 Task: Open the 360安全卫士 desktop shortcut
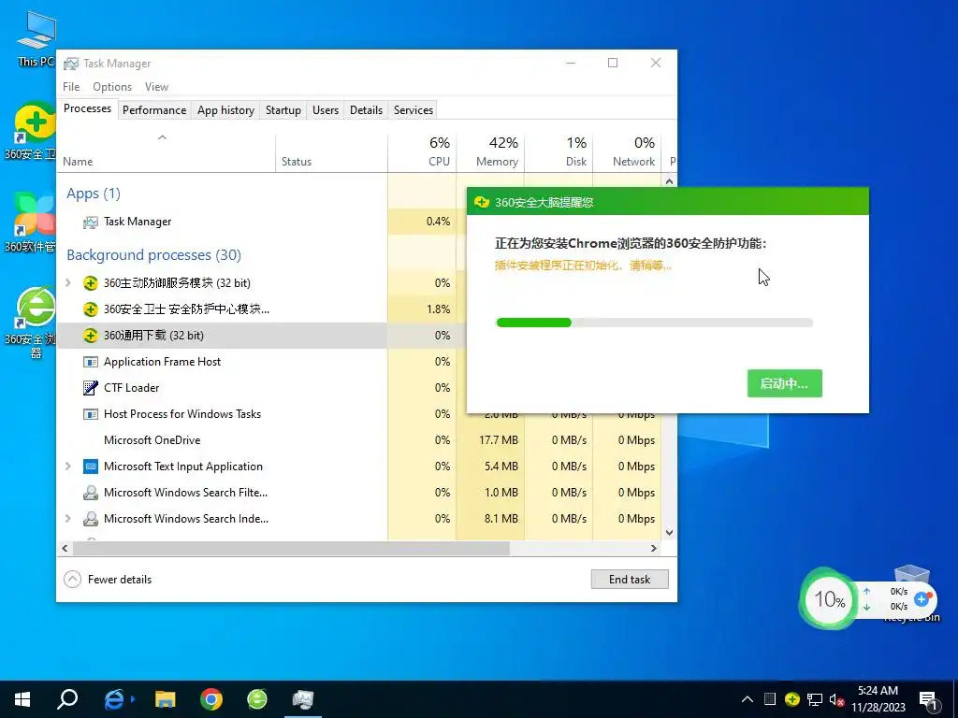click(34, 130)
